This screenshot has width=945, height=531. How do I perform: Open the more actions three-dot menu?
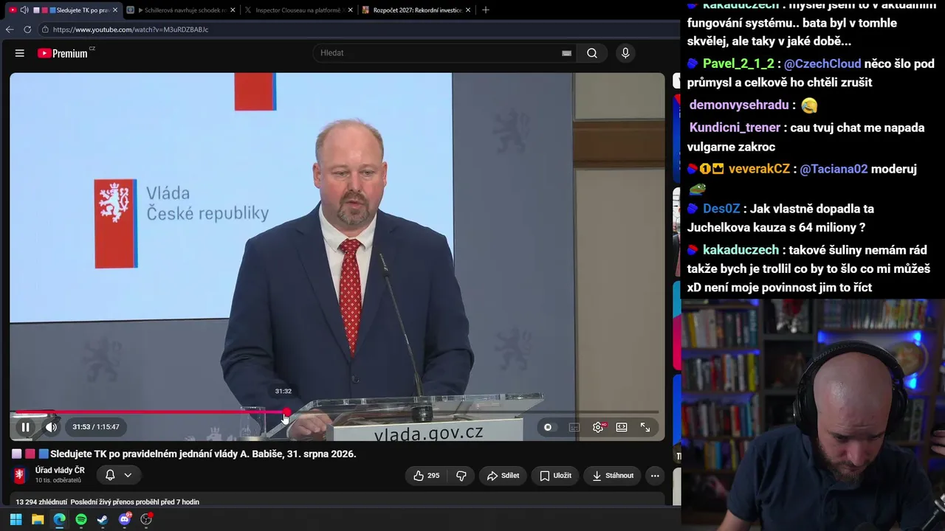click(x=655, y=476)
